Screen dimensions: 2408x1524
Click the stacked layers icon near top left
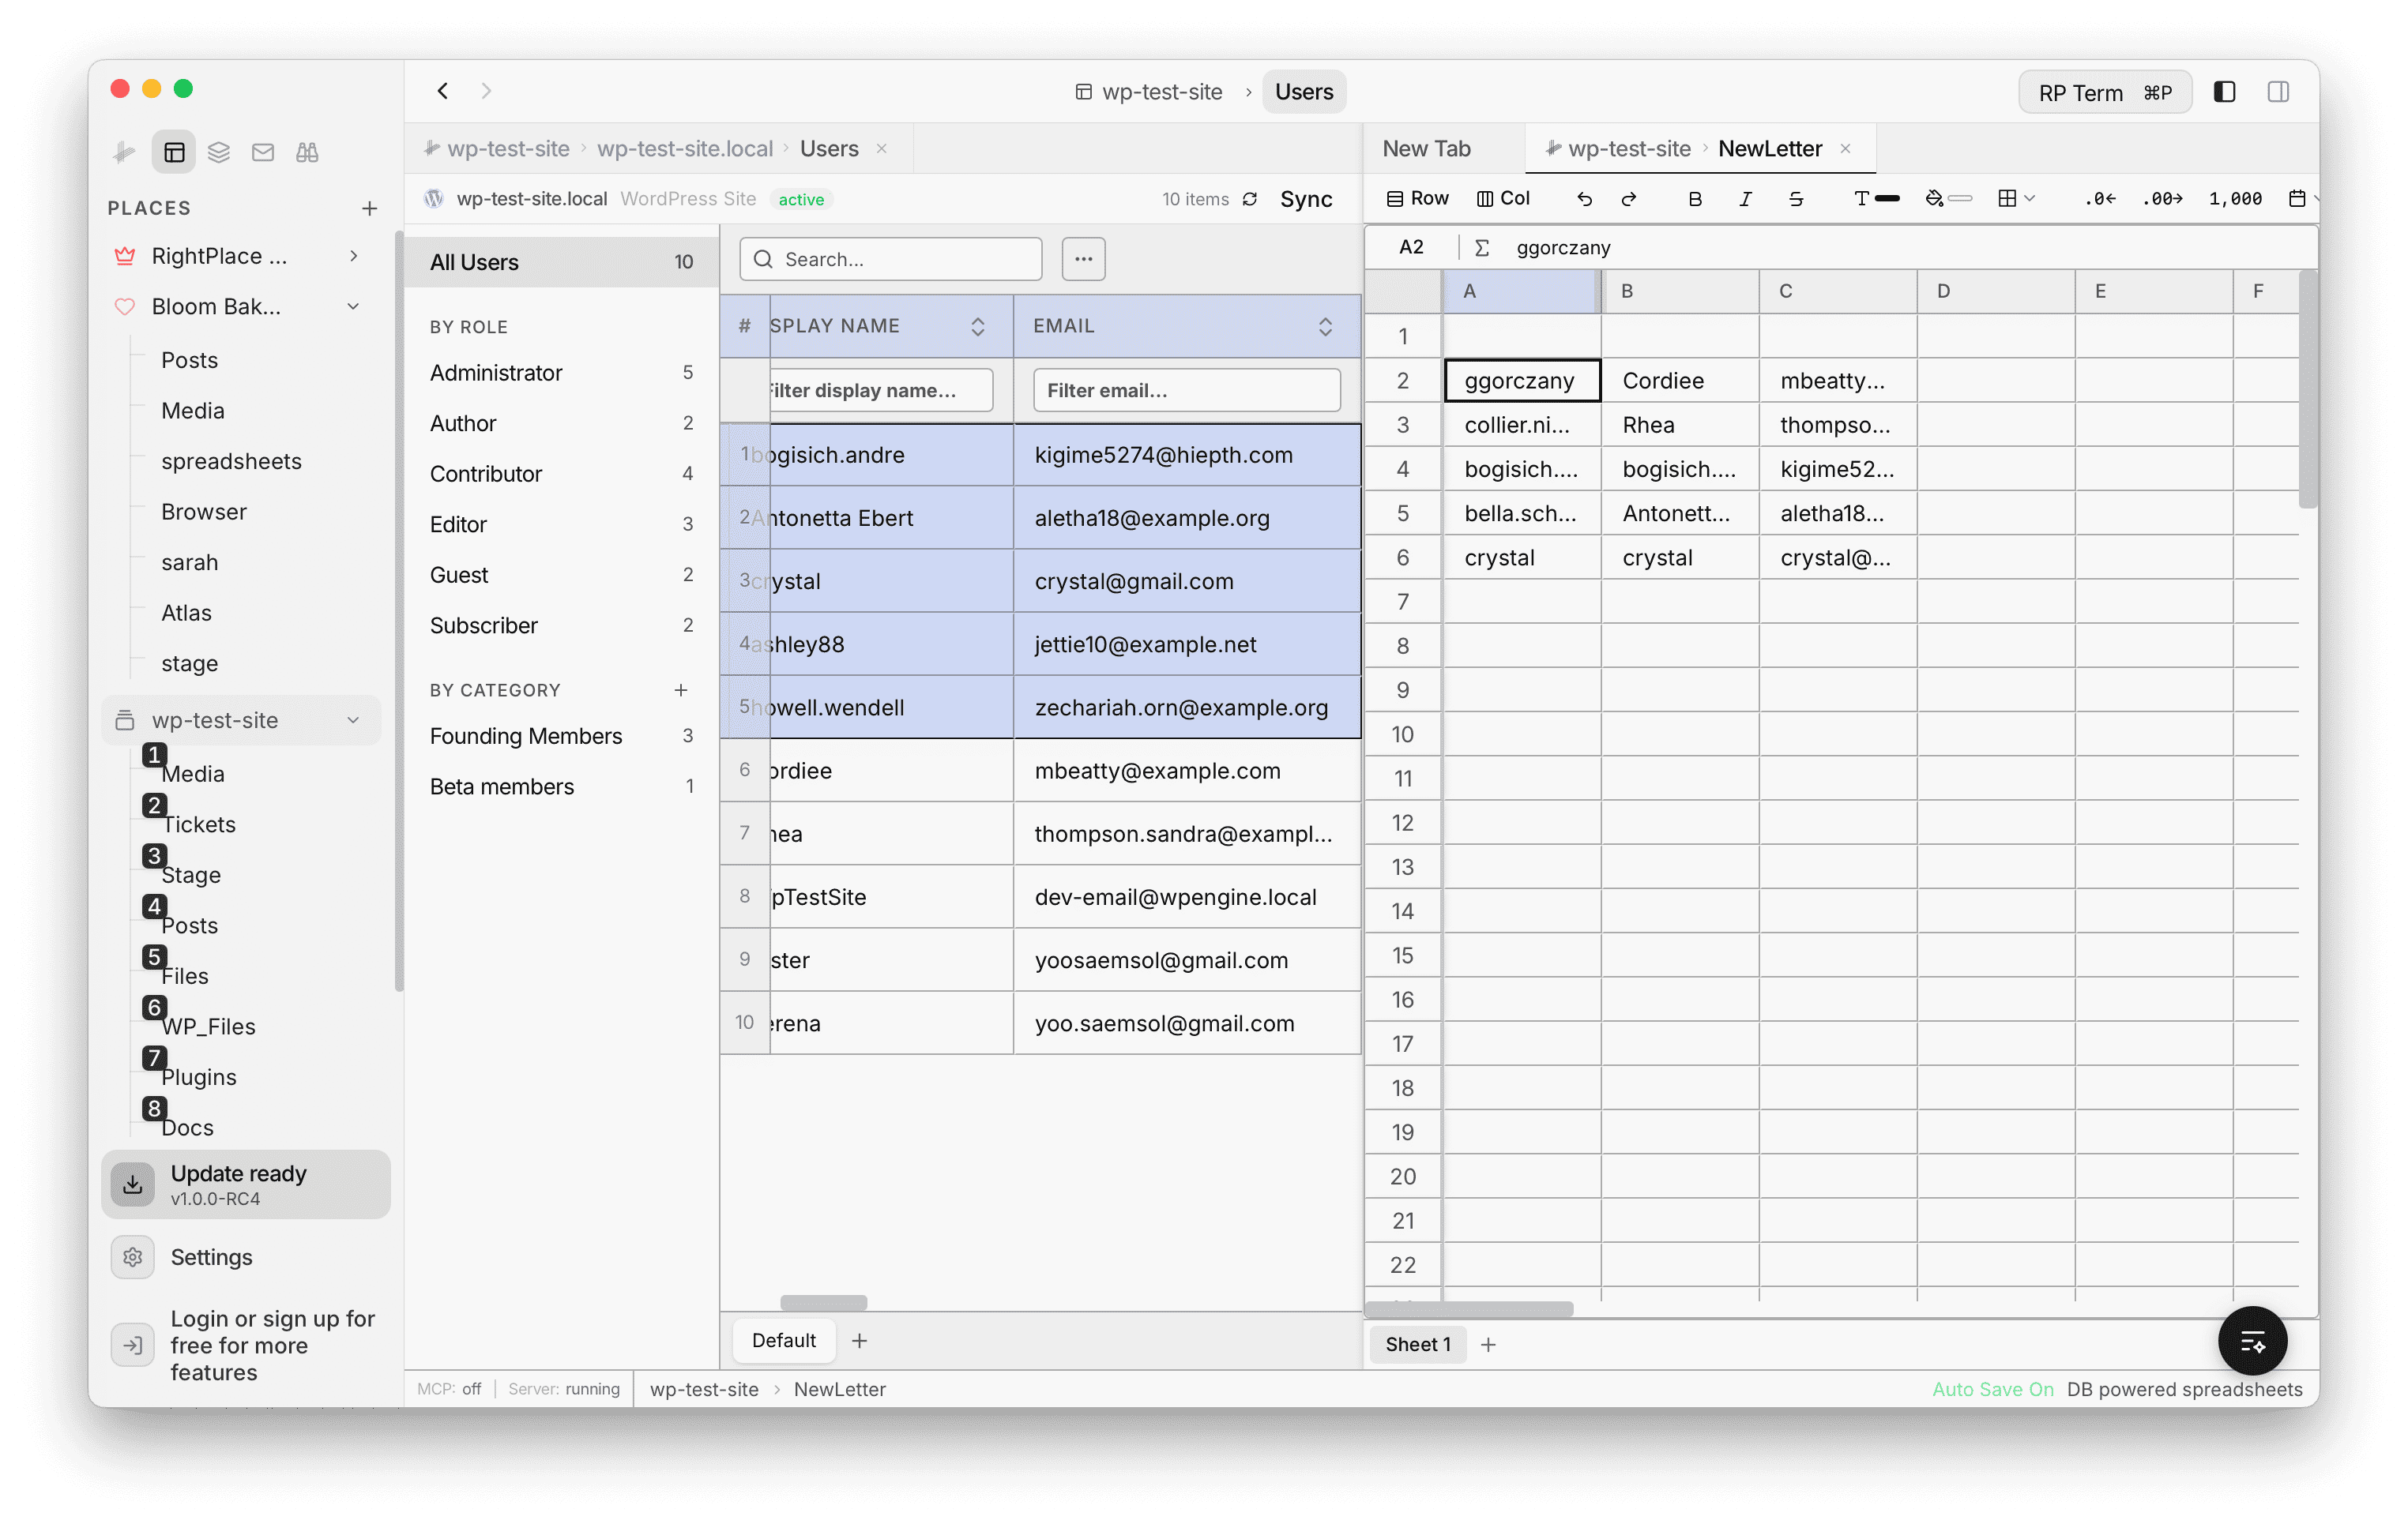click(x=219, y=152)
